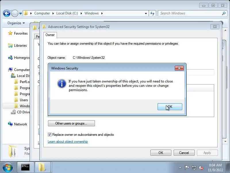Viewport: 230px width, 173px height.
Task: Open the Windows Start menu
Action: pos(8,167)
